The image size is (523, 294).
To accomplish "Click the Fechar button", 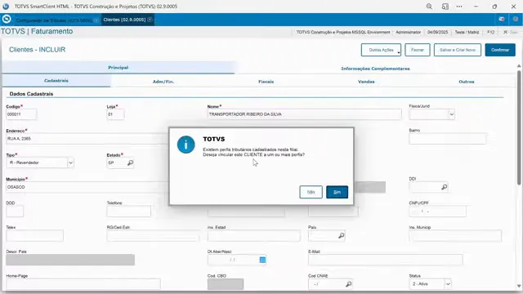I will pyautogui.click(x=418, y=50).
